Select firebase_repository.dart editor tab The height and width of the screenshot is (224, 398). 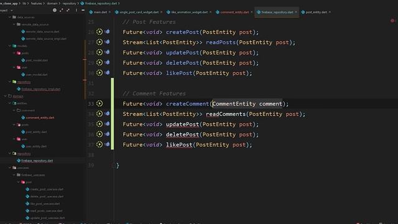click(x=277, y=12)
